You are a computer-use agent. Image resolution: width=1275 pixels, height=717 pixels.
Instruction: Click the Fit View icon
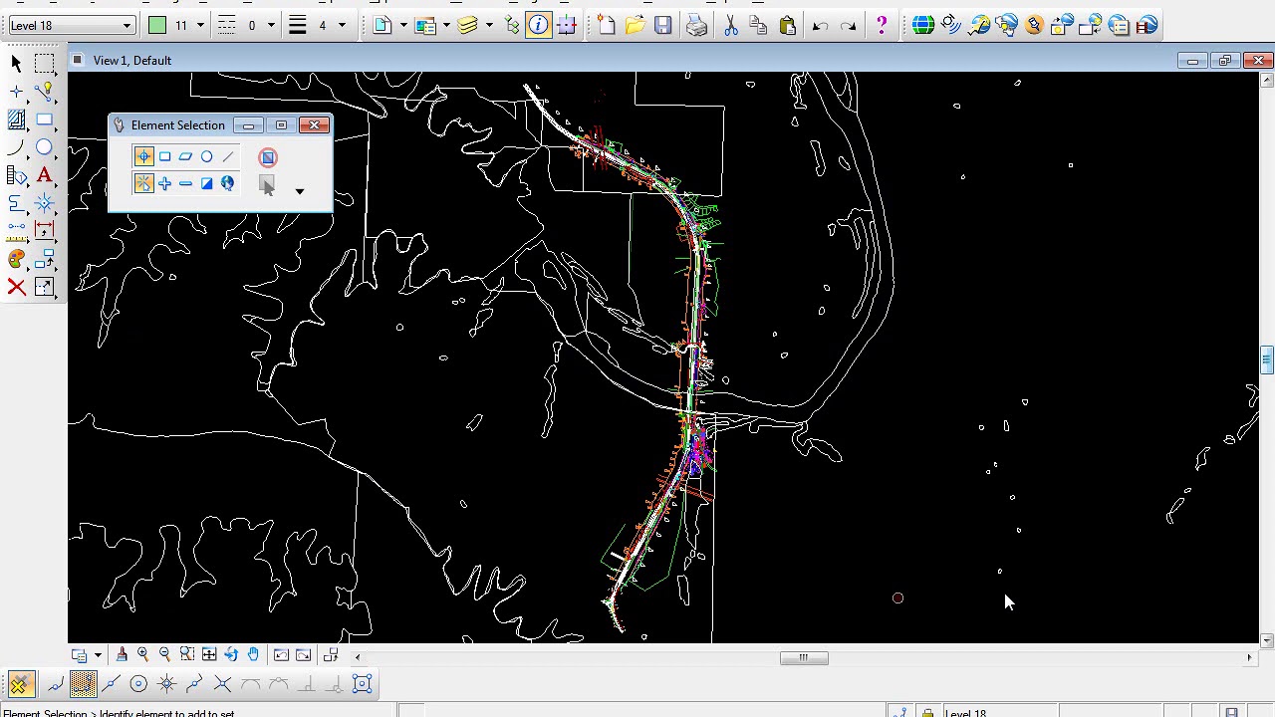click(x=209, y=654)
